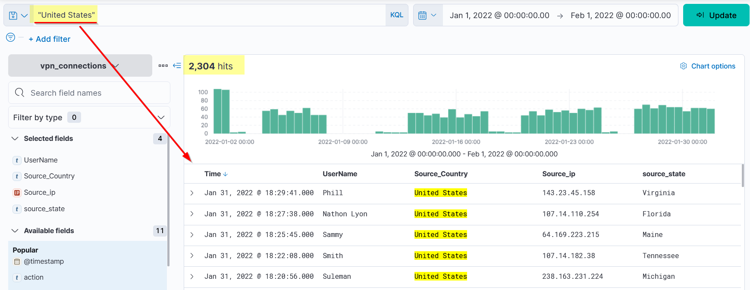Select the action field under Popular
Viewport: 750px width, 290px height.
click(x=34, y=278)
